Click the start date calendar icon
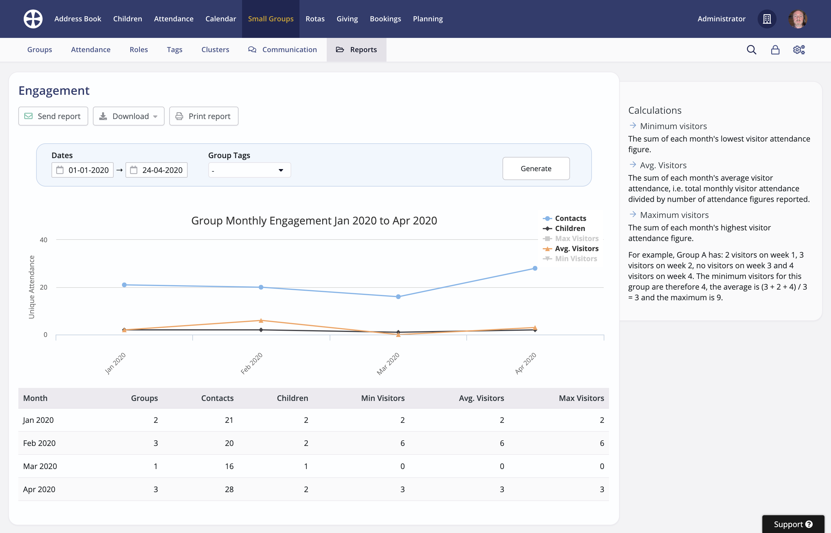831x533 pixels. [60, 170]
